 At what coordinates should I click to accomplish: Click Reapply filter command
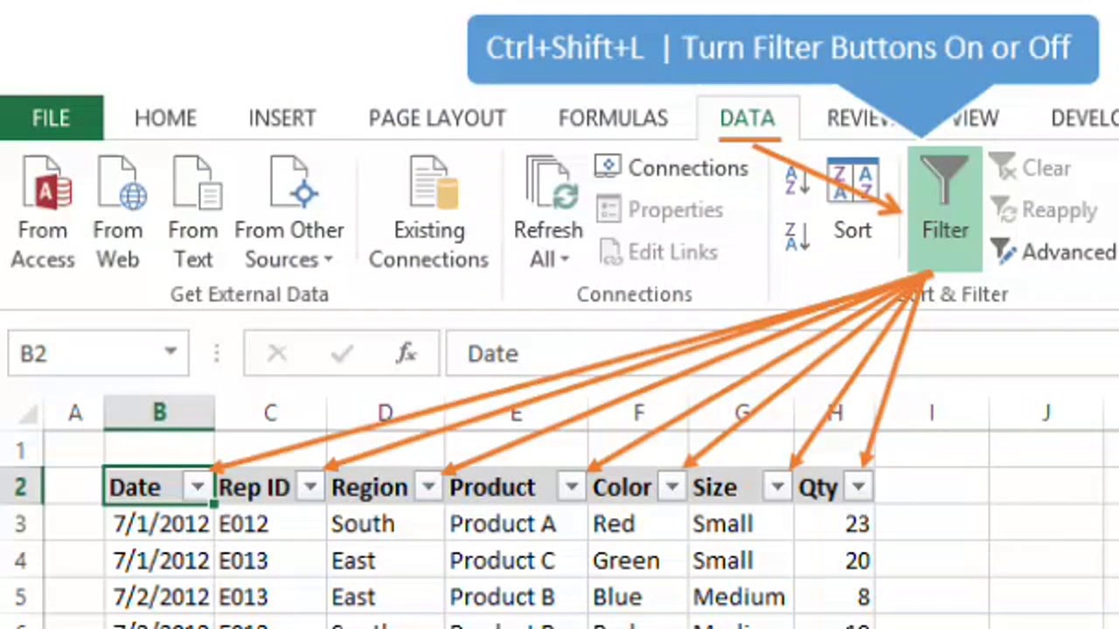(1044, 210)
